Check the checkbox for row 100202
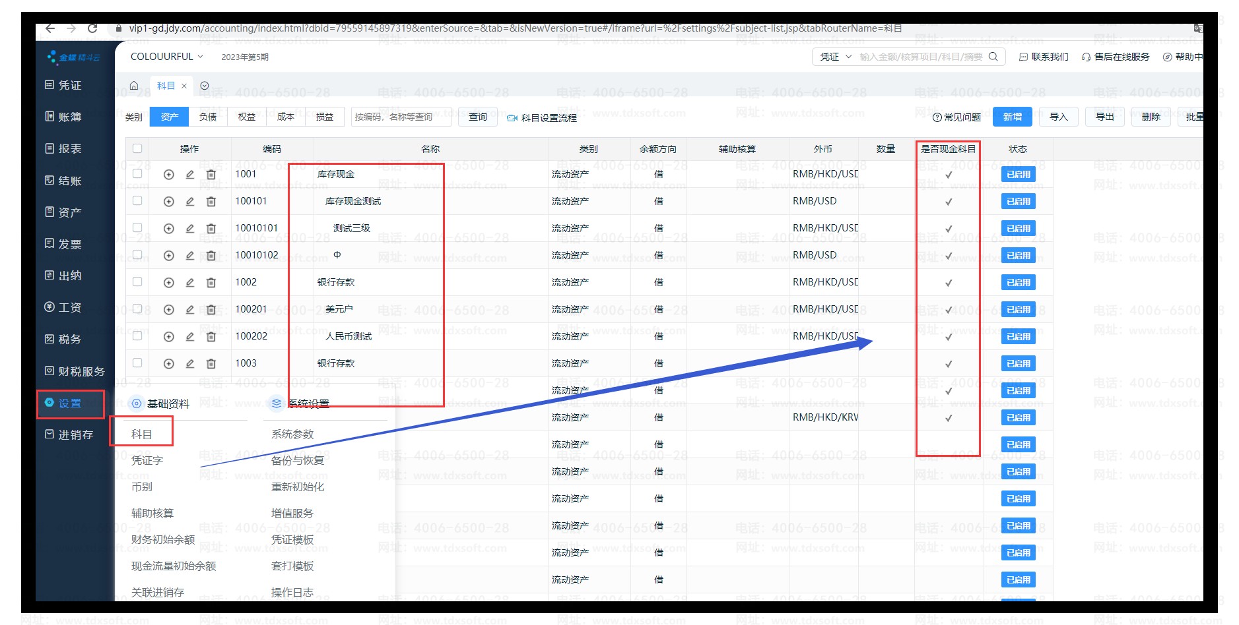1239x625 pixels. click(137, 336)
